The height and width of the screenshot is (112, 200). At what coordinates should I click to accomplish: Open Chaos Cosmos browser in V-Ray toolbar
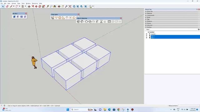point(82,21)
